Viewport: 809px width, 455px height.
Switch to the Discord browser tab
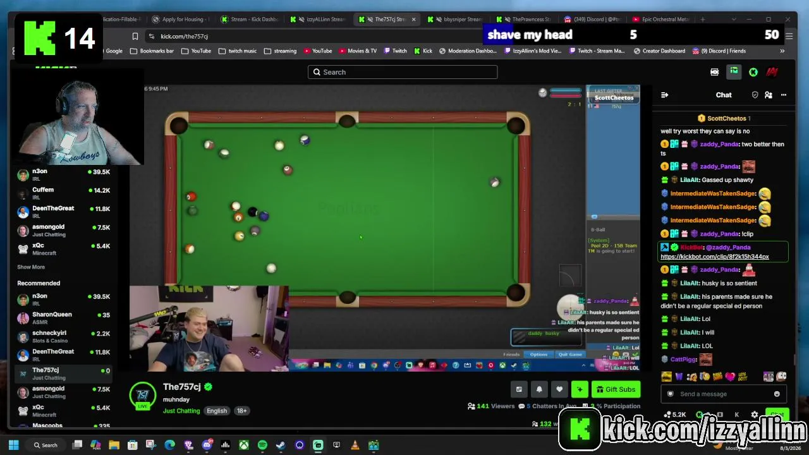click(593, 19)
